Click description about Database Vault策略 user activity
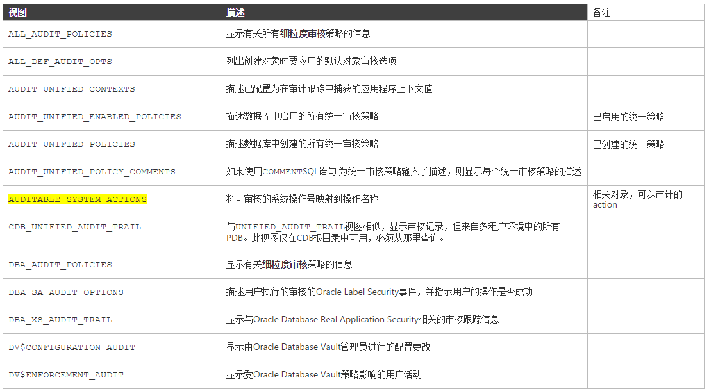 (x=324, y=375)
